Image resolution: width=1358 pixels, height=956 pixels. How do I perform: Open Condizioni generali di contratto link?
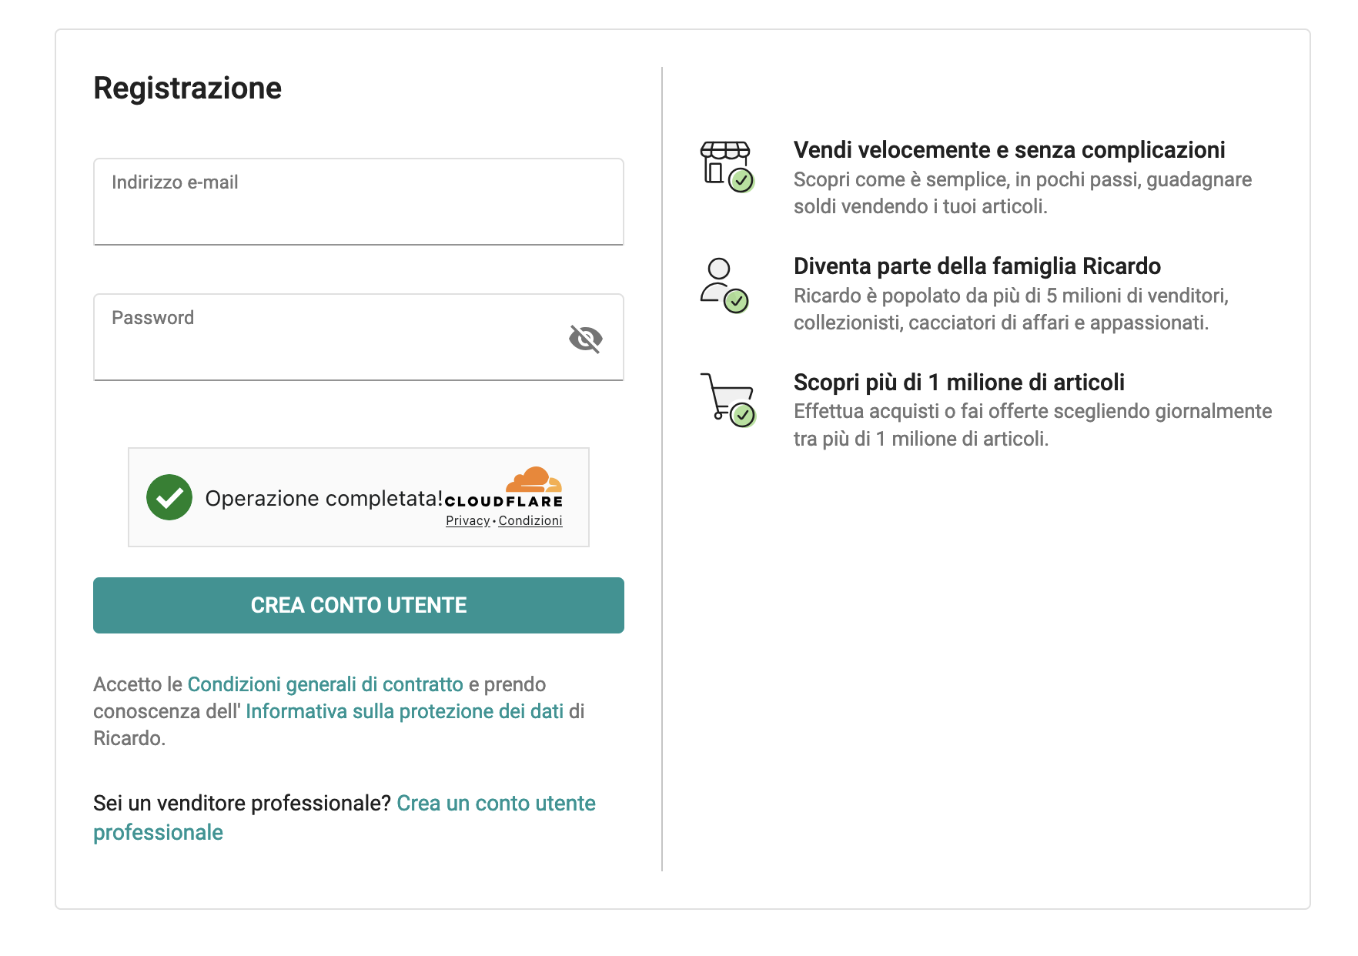coord(326,684)
